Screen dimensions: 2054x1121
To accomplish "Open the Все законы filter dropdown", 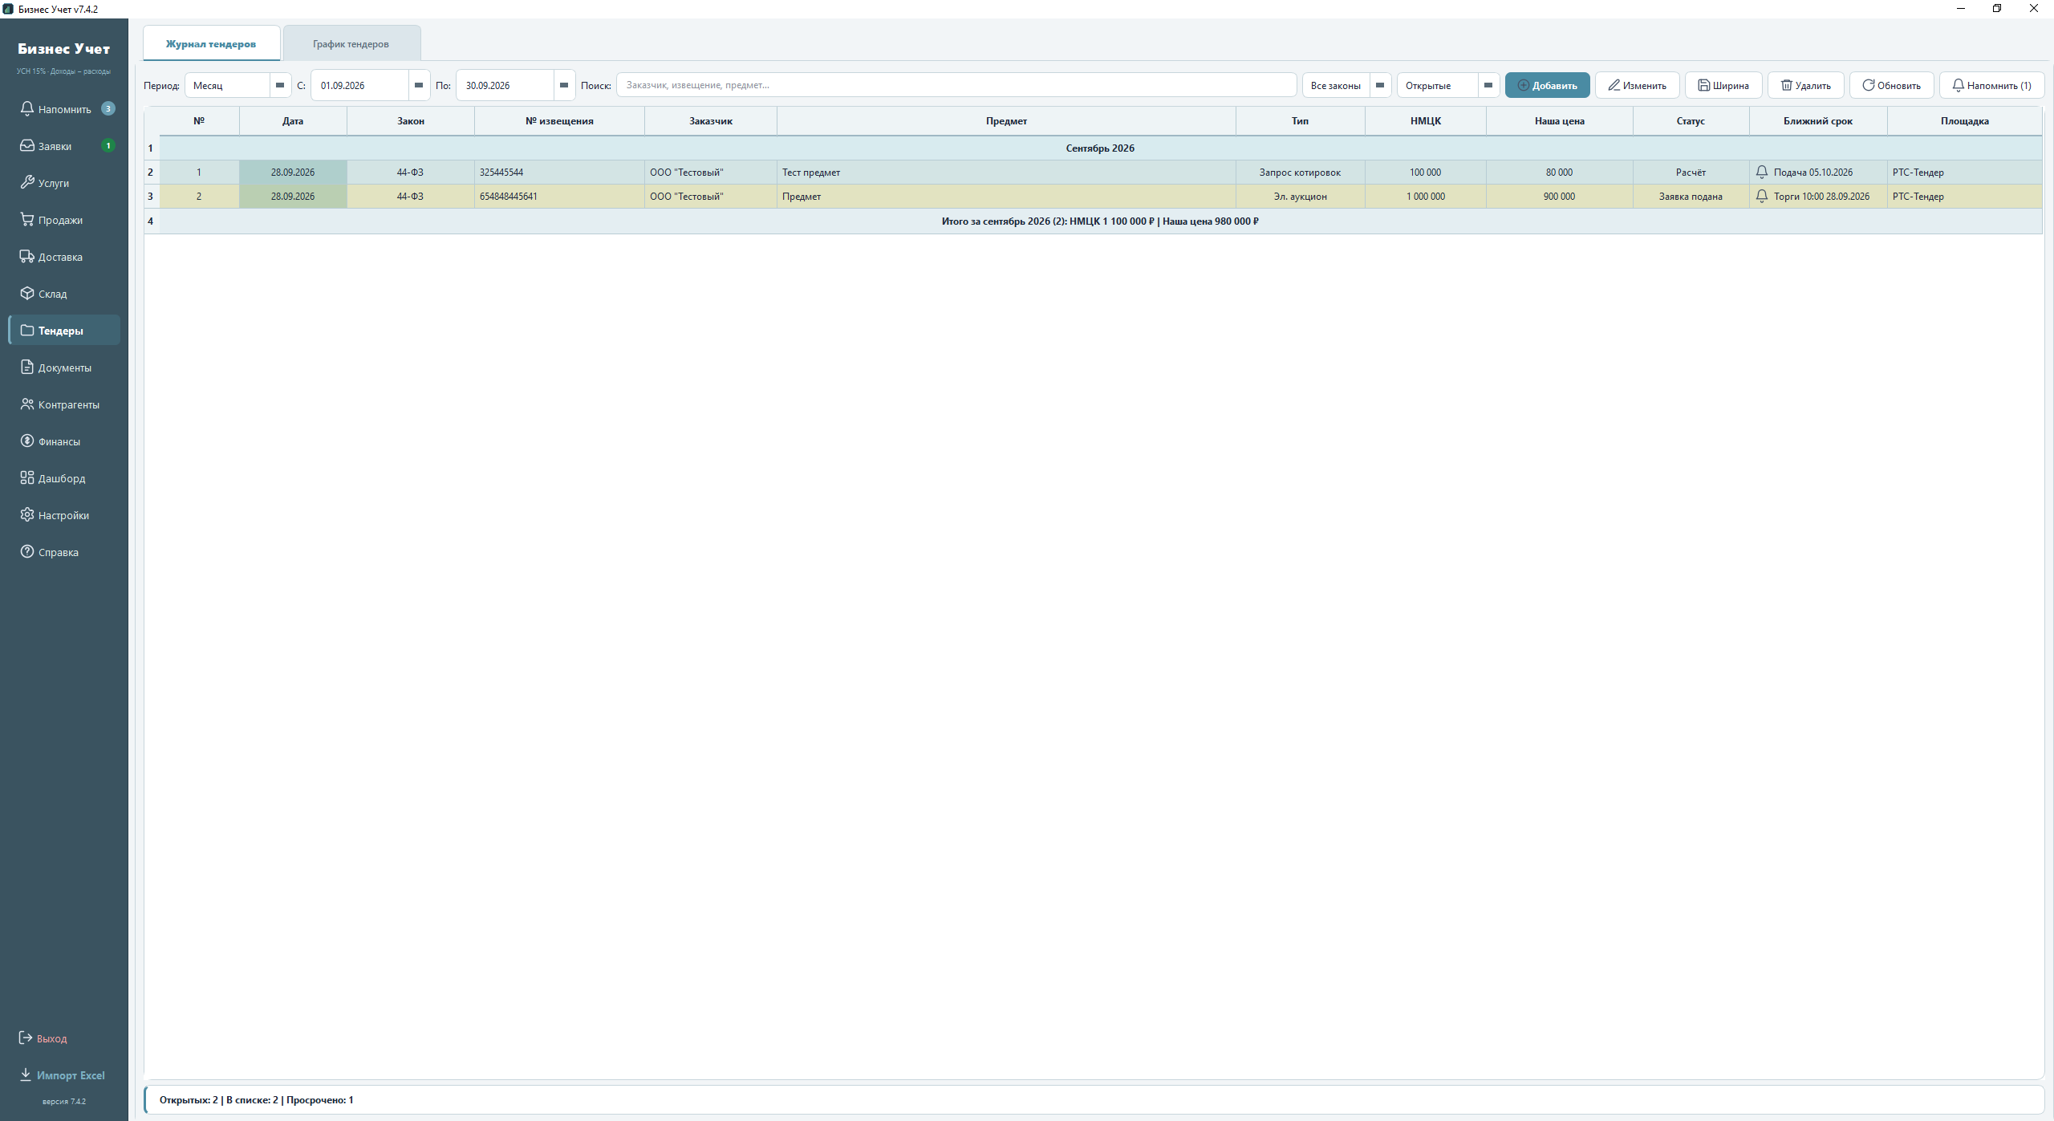I will 1346,85.
